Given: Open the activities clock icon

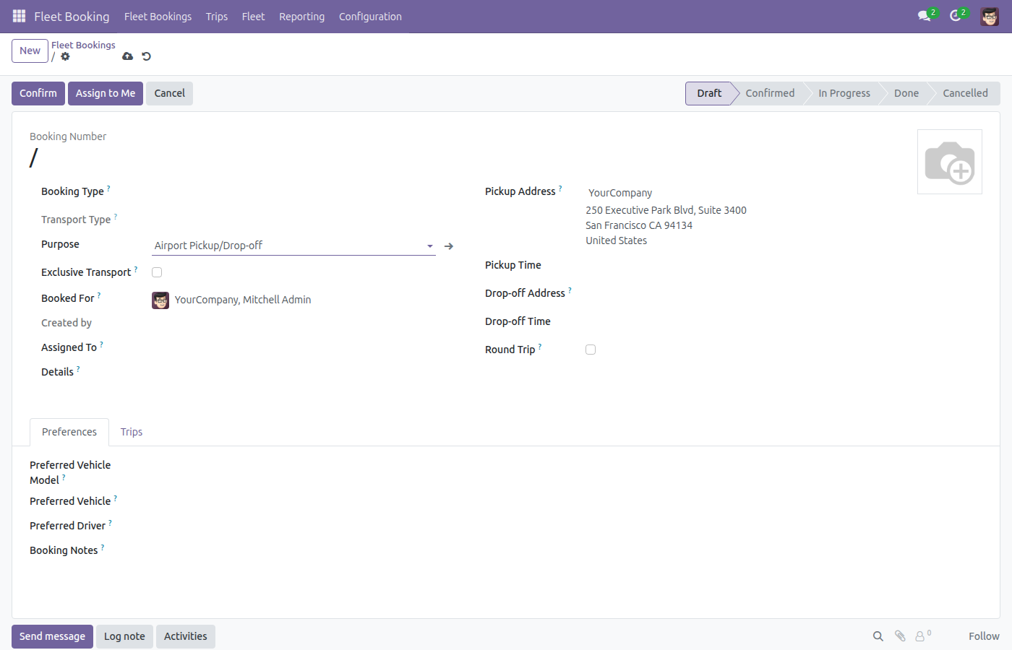Looking at the screenshot, I should [x=955, y=16].
